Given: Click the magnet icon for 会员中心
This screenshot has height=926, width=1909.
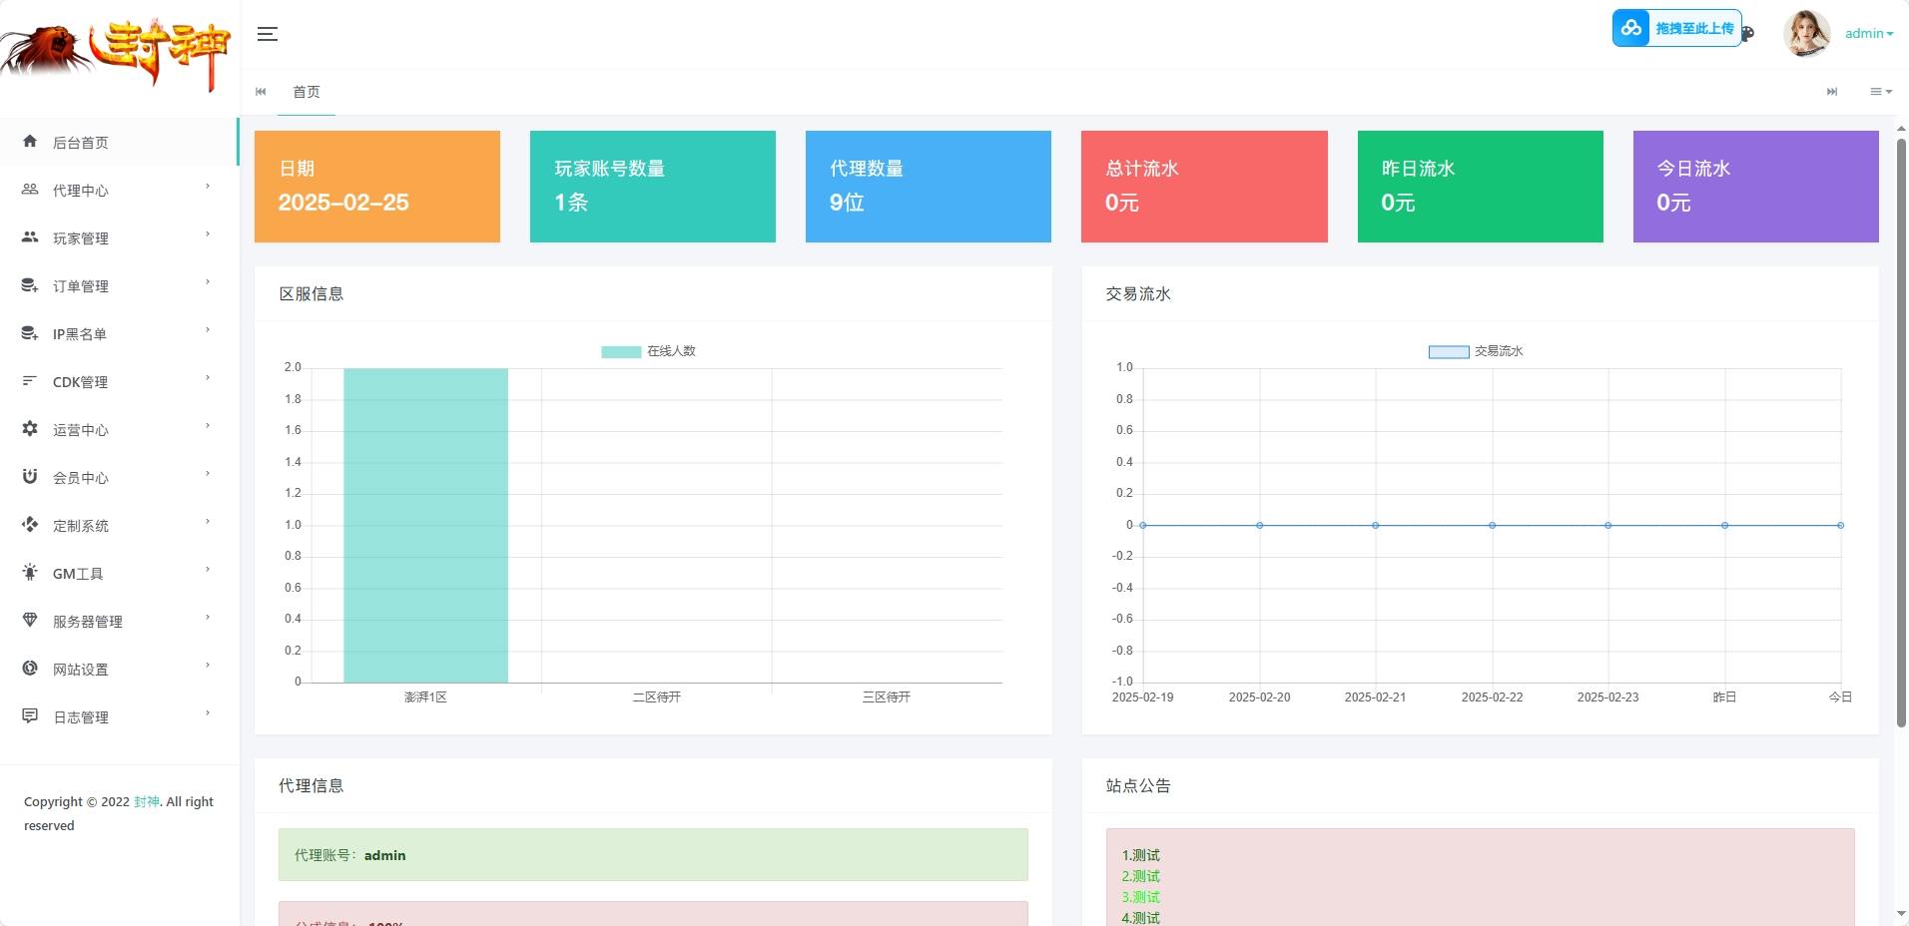Looking at the screenshot, I should 30,477.
